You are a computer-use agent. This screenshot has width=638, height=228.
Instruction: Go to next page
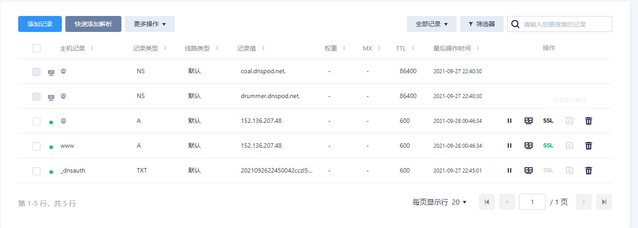click(584, 202)
